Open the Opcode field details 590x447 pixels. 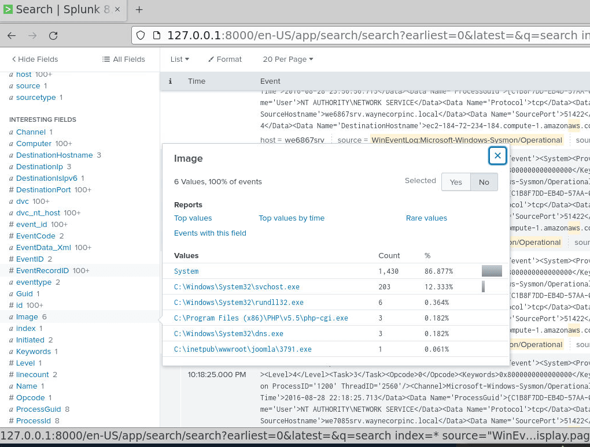pos(30,398)
